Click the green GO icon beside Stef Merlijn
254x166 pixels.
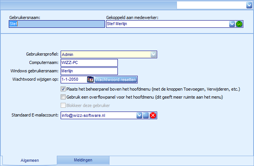pyautogui.click(x=239, y=24)
